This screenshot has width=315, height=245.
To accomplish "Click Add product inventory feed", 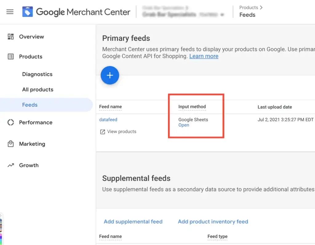I will pos(213,222).
